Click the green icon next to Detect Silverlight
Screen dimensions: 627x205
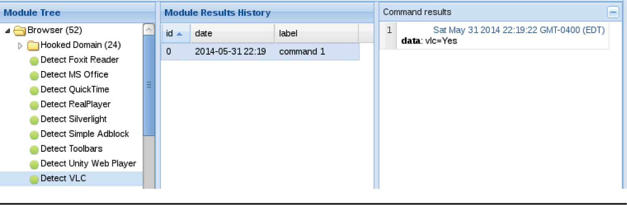34,120
